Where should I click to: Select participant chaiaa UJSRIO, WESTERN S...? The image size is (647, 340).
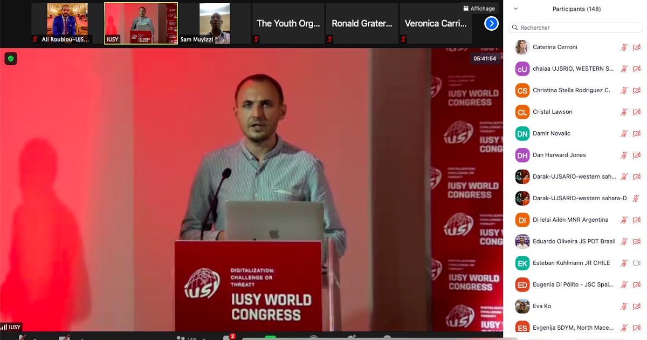click(575, 69)
